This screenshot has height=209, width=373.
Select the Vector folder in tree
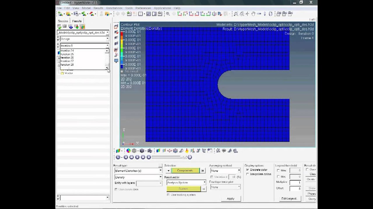coord(66,73)
